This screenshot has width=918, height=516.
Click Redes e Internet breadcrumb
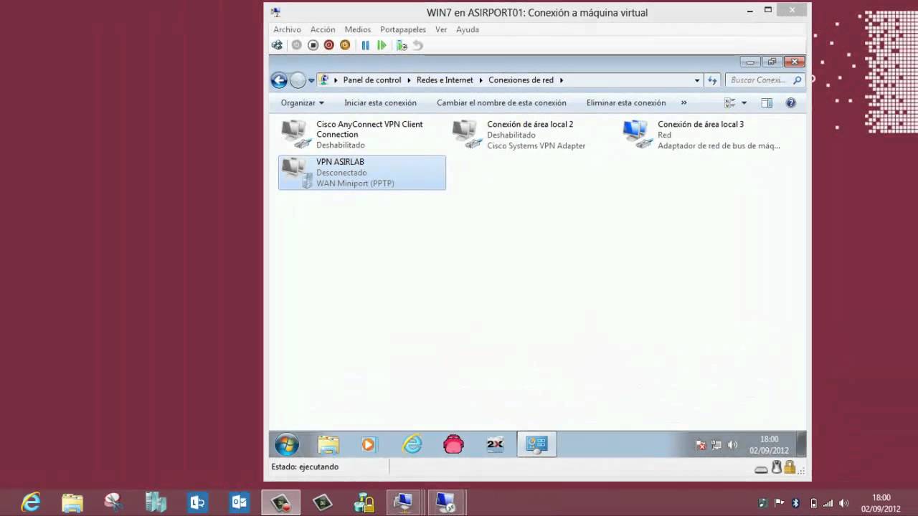(445, 80)
